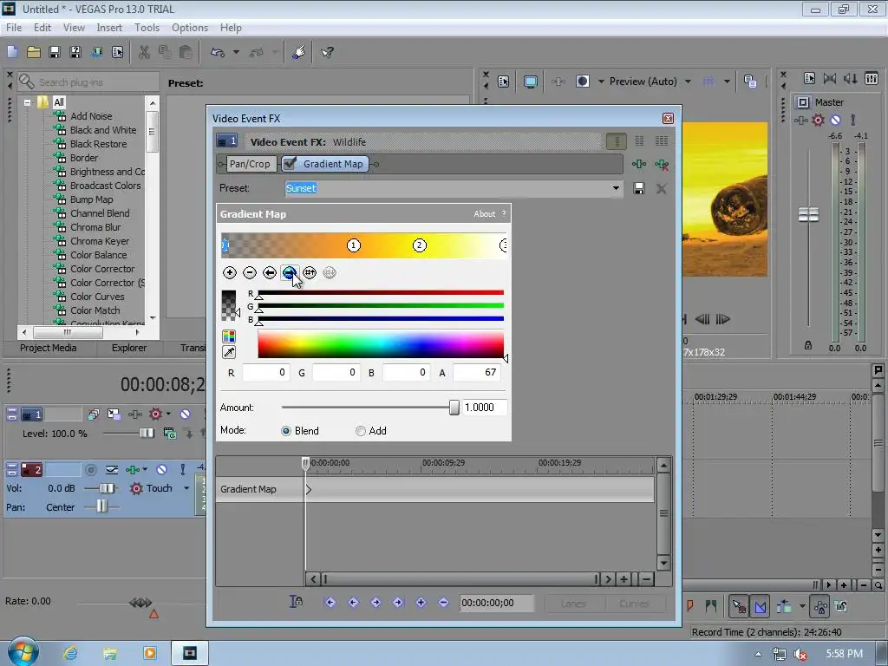Mute audio track 2
Screen dimensions: 888x666
pos(161,469)
